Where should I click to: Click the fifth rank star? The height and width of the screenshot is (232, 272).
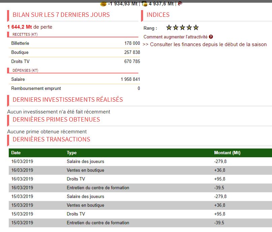[196, 27]
